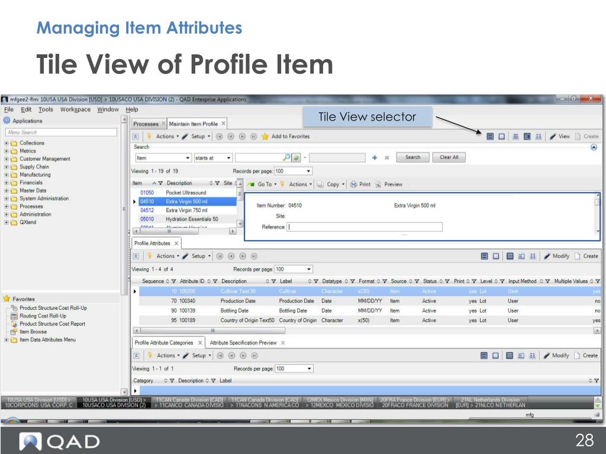Switch to the Processes tab
Viewport: 606px width, 454px height.
tap(146, 124)
